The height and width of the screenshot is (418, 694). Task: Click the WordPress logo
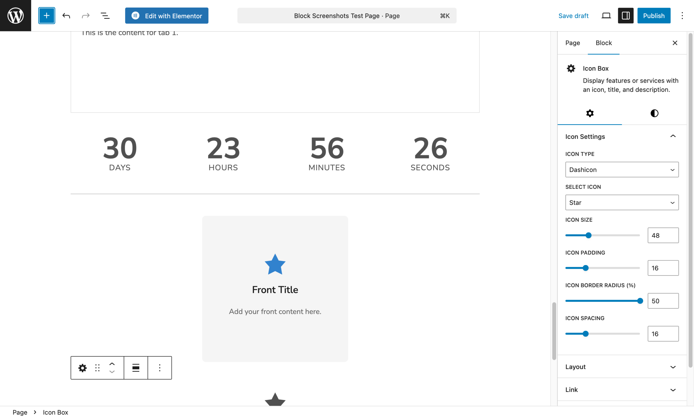point(15,15)
